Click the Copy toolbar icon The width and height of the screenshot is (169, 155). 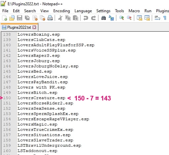point(68,18)
